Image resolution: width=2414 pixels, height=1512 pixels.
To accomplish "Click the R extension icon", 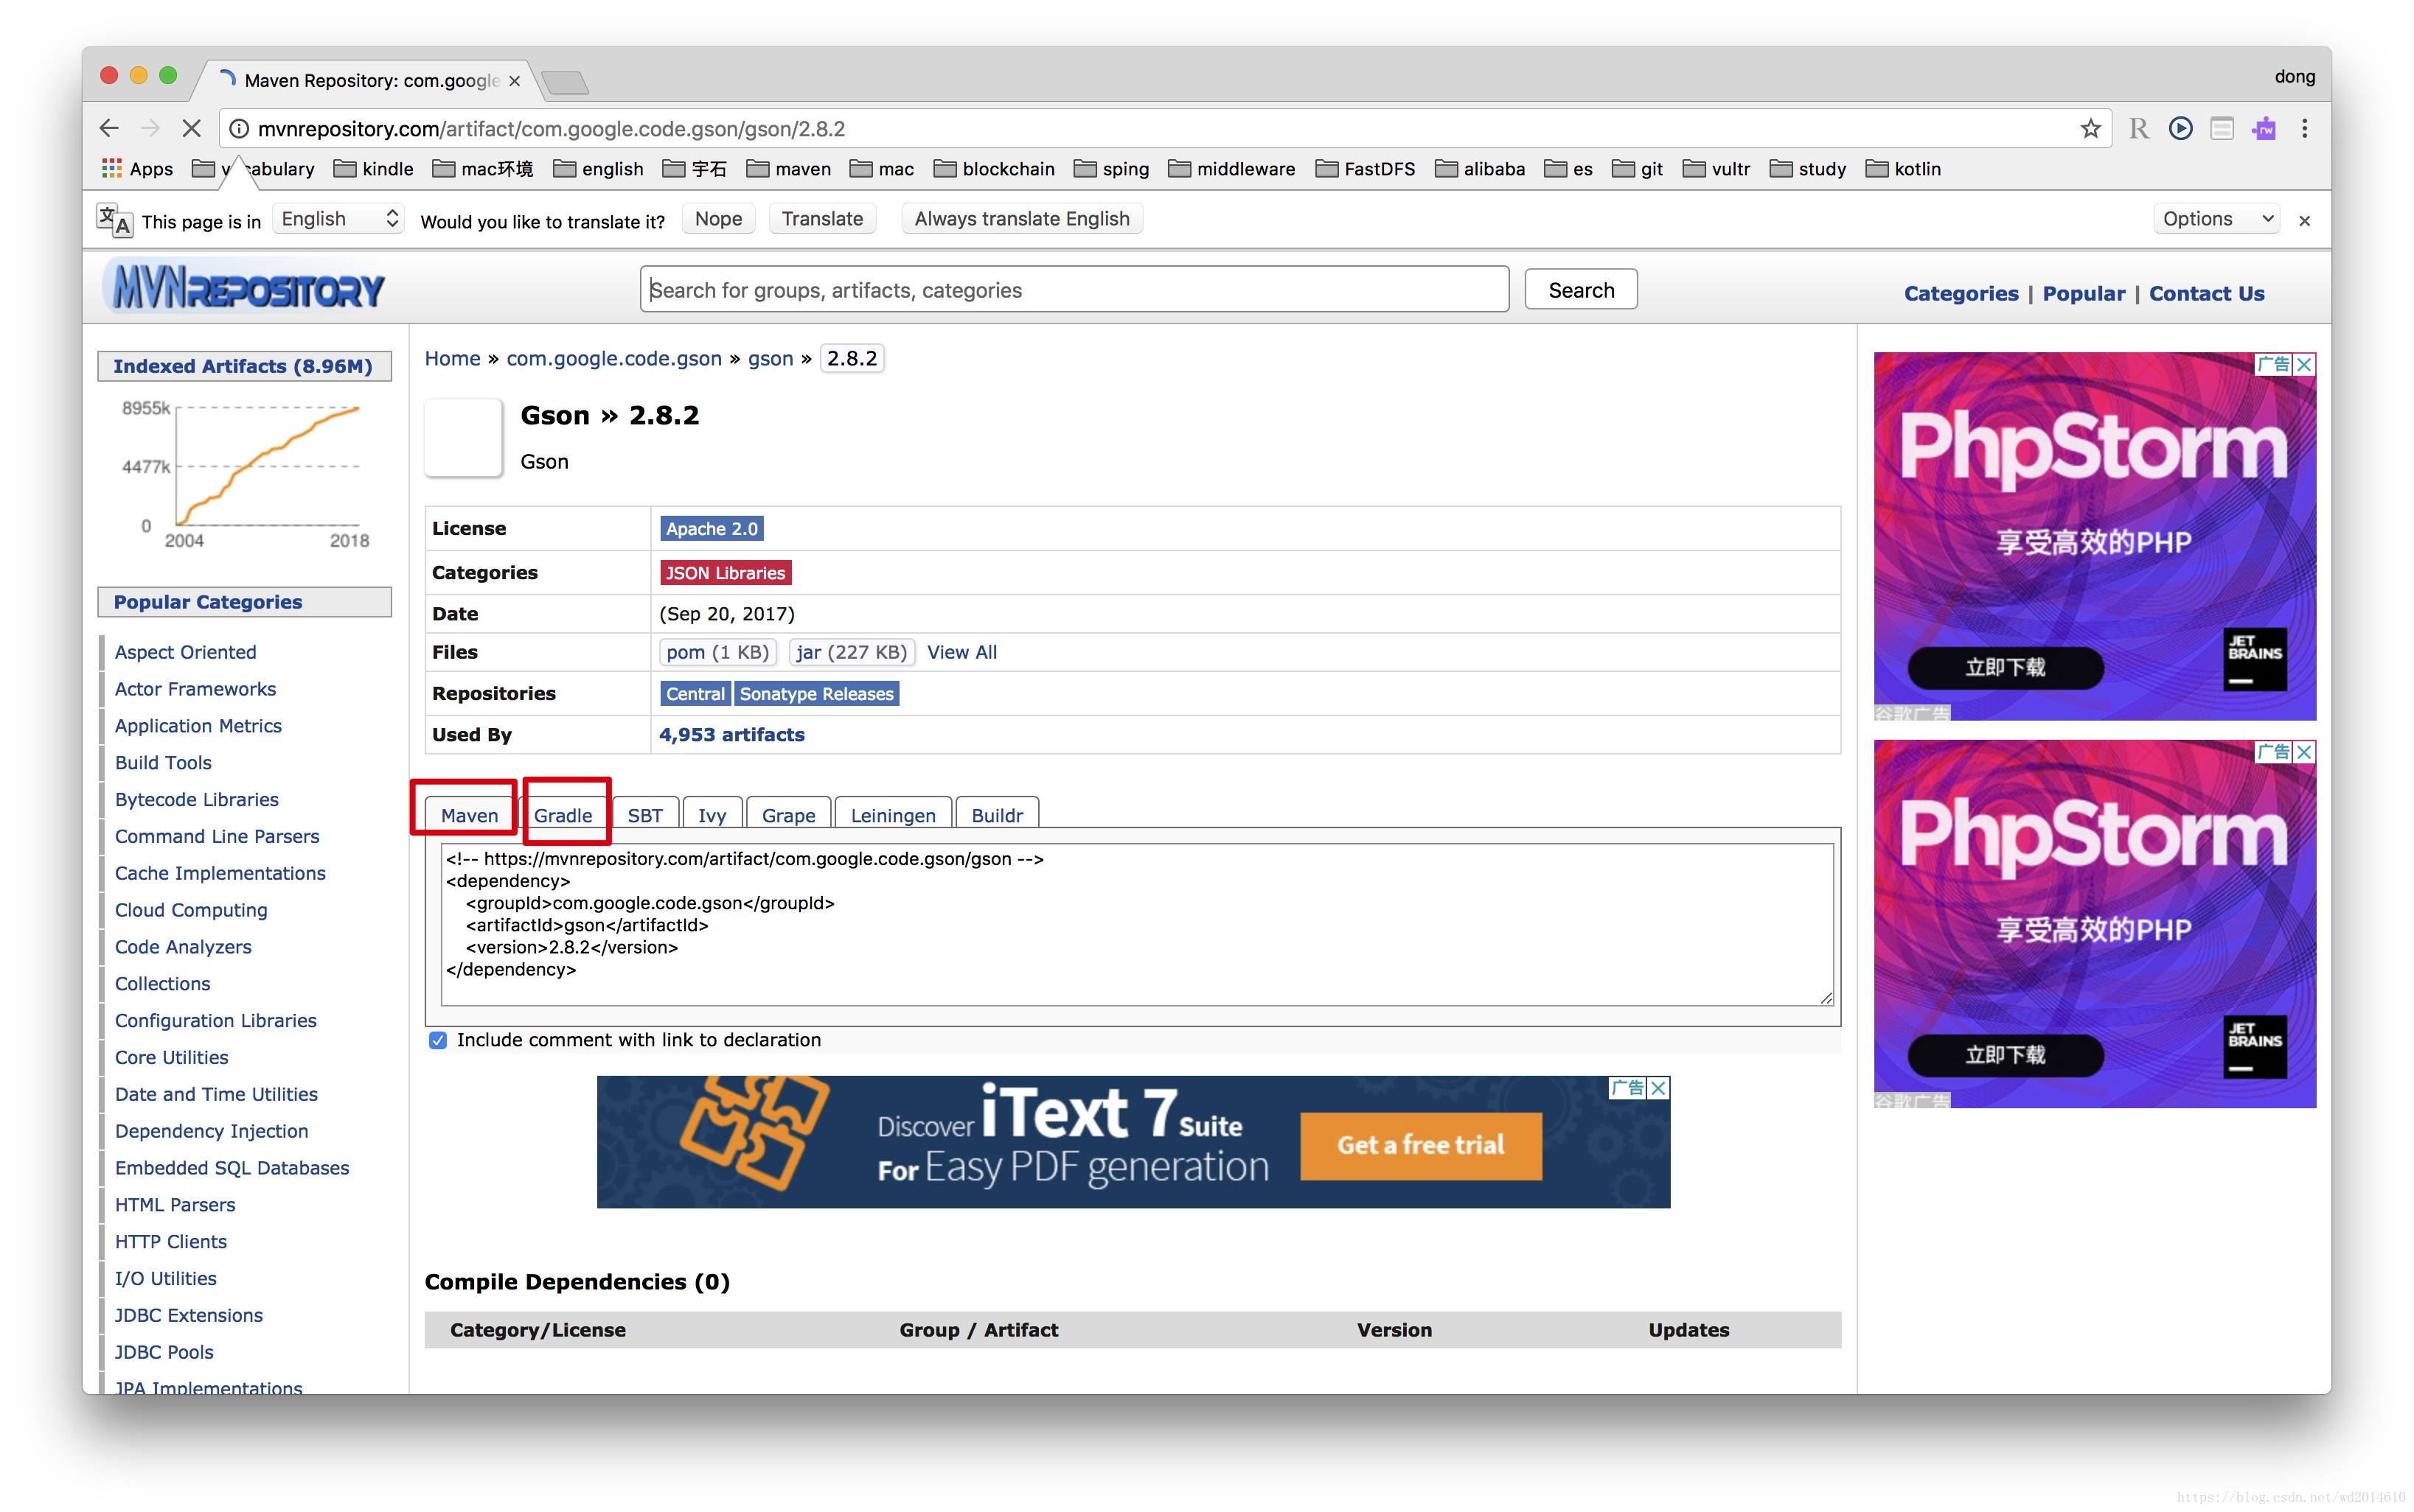I will 2138,128.
